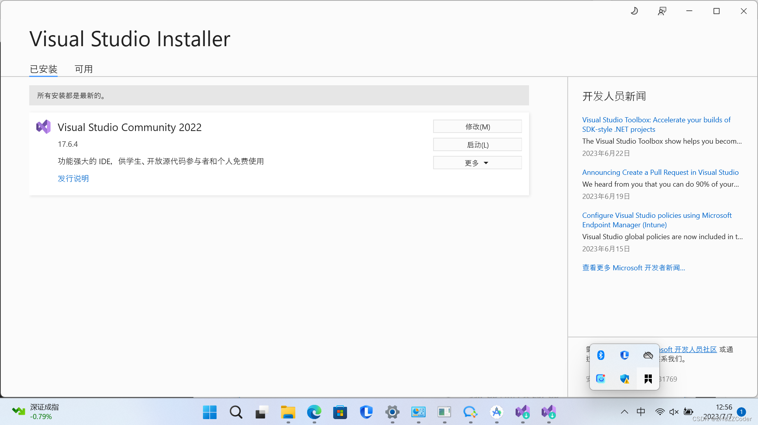Open Microsoft Store from the taskbar

340,412
